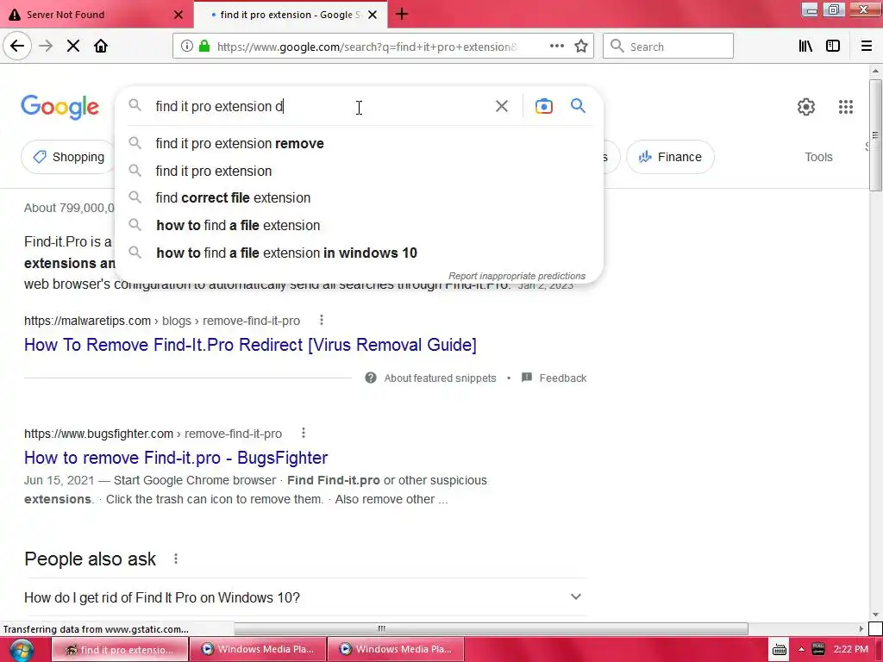
Task: Submit search with blue magnifier icon
Action: [x=578, y=105]
